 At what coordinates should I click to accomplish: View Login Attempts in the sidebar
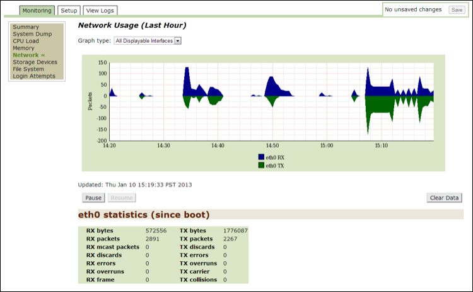tap(34, 76)
